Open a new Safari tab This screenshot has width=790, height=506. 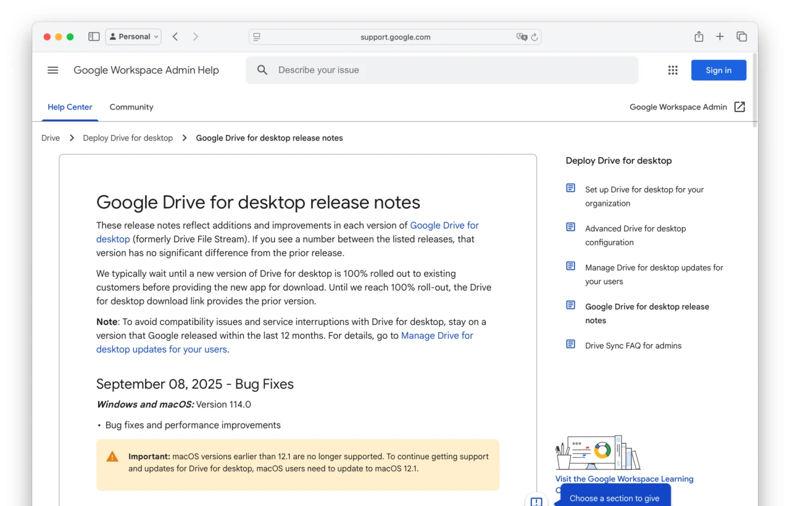point(720,36)
